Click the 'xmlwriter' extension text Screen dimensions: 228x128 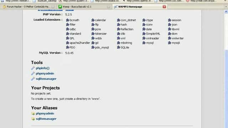coord(178,38)
